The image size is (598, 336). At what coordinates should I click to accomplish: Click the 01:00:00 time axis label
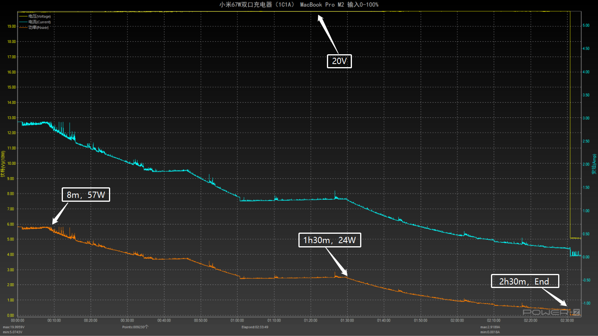[237, 320]
